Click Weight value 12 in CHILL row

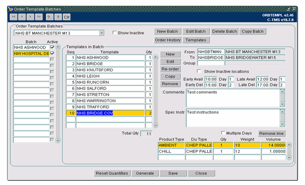click(247, 151)
